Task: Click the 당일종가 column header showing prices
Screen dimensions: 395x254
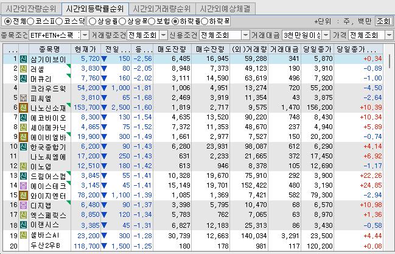Action: click(x=318, y=49)
